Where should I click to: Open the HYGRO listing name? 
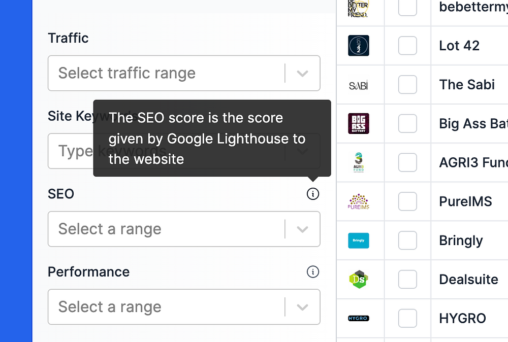point(462,318)
